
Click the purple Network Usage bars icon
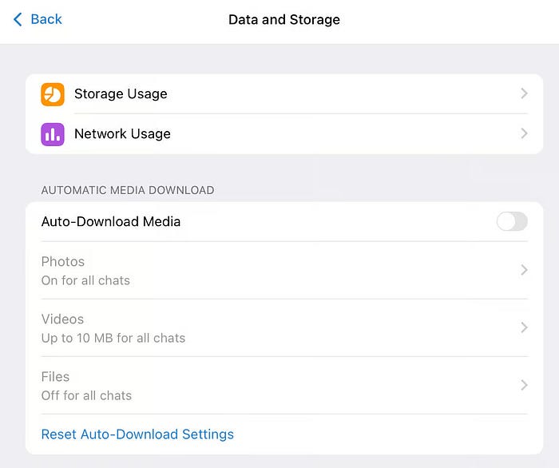(53, 134)
